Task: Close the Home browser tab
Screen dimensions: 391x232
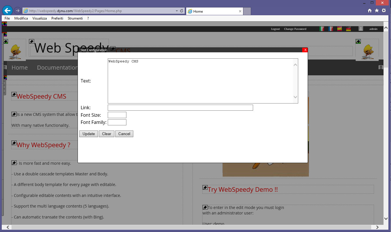Action: 240,11
